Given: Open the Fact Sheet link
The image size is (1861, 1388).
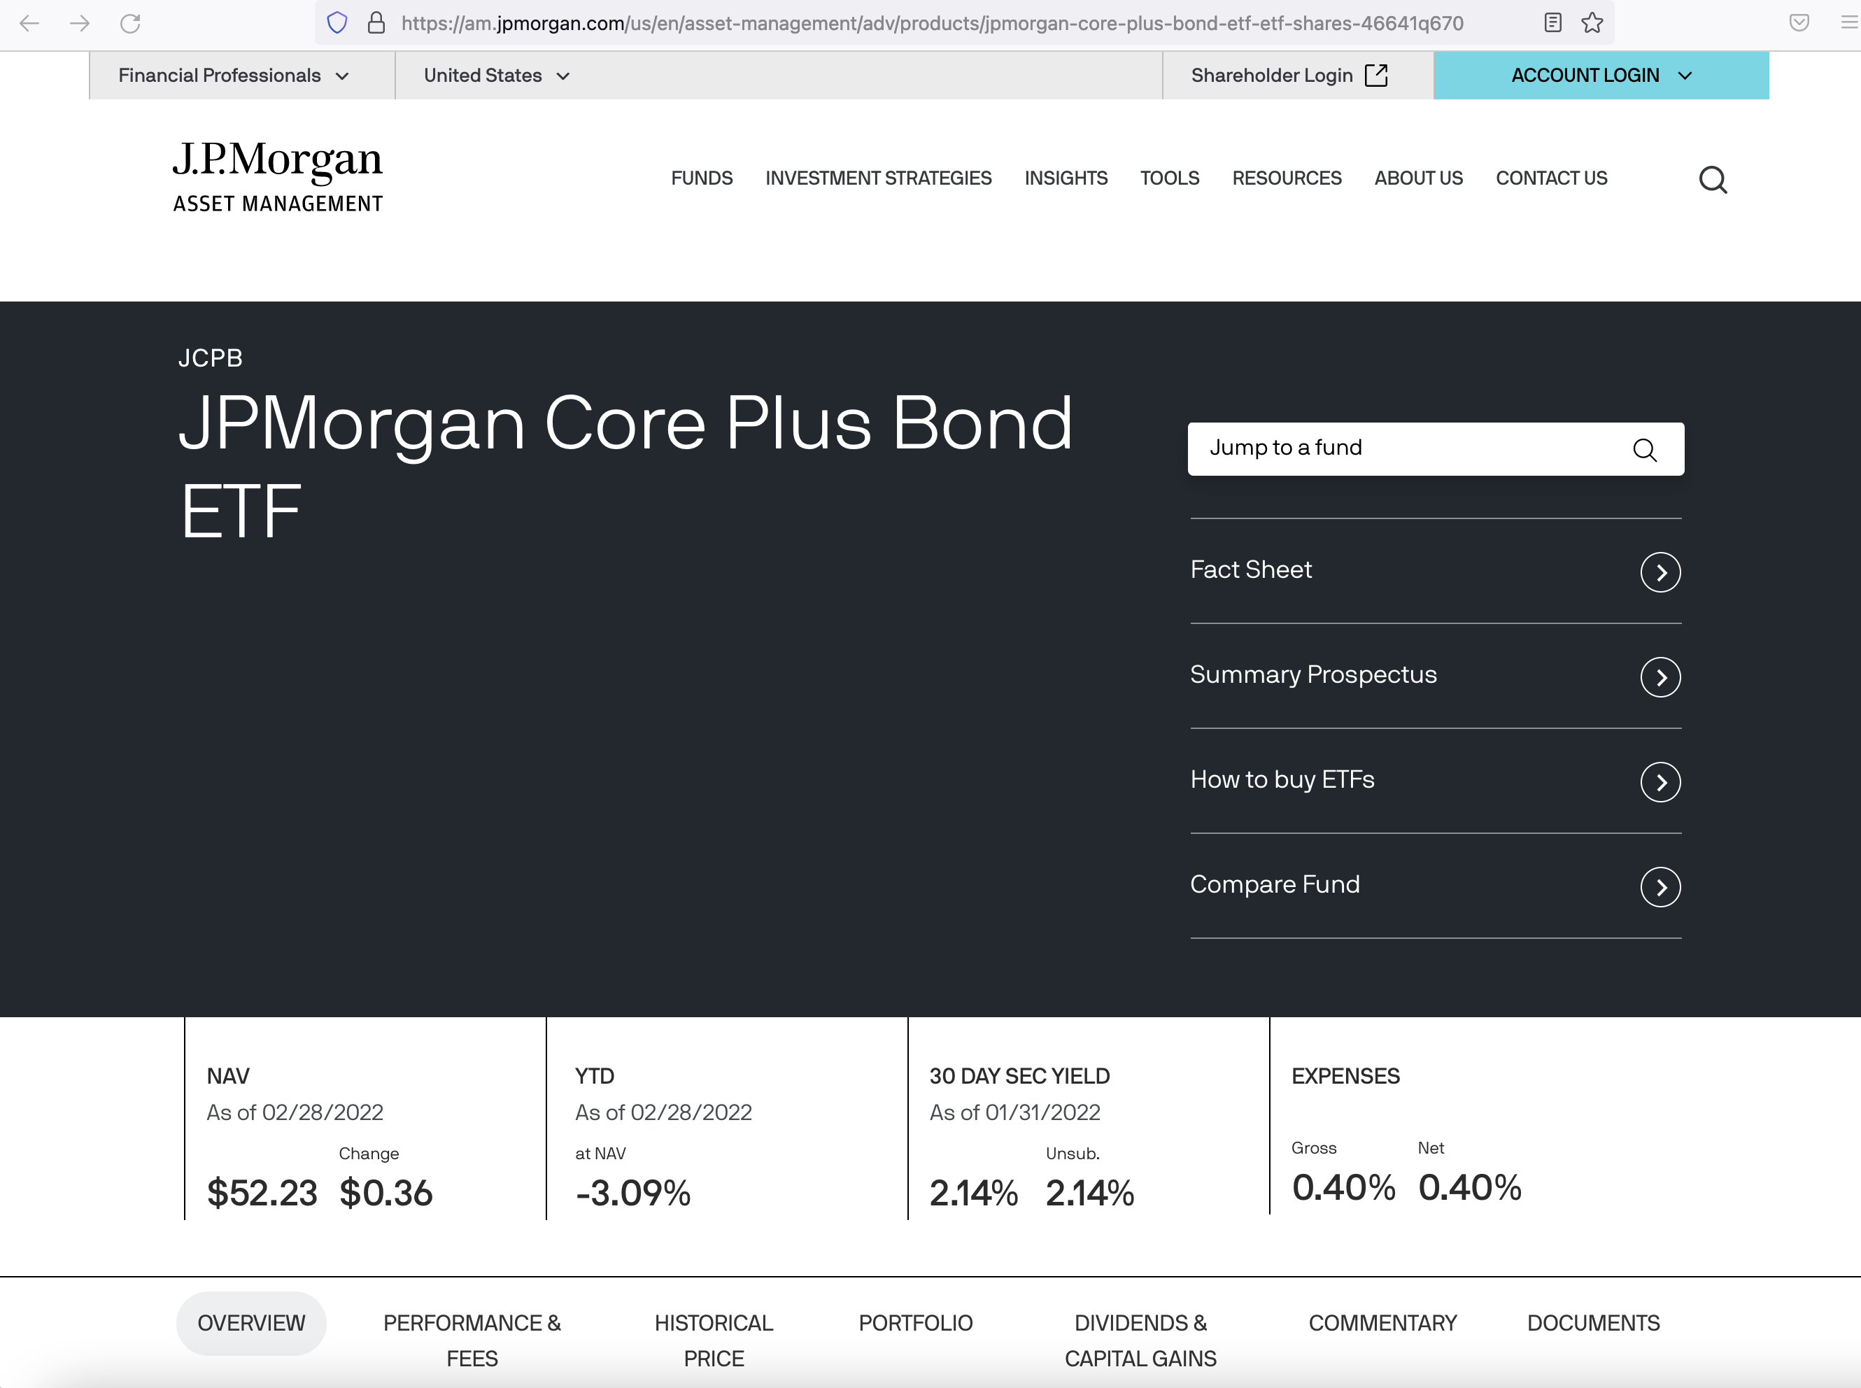Looking at the screenshot, I should 1250,569.
